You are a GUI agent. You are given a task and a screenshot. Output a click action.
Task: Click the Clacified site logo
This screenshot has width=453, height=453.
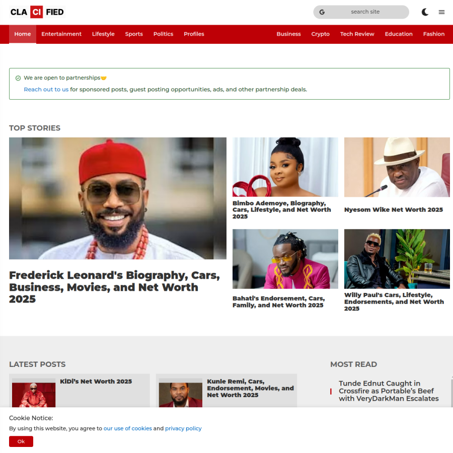[x=37, y=12]
